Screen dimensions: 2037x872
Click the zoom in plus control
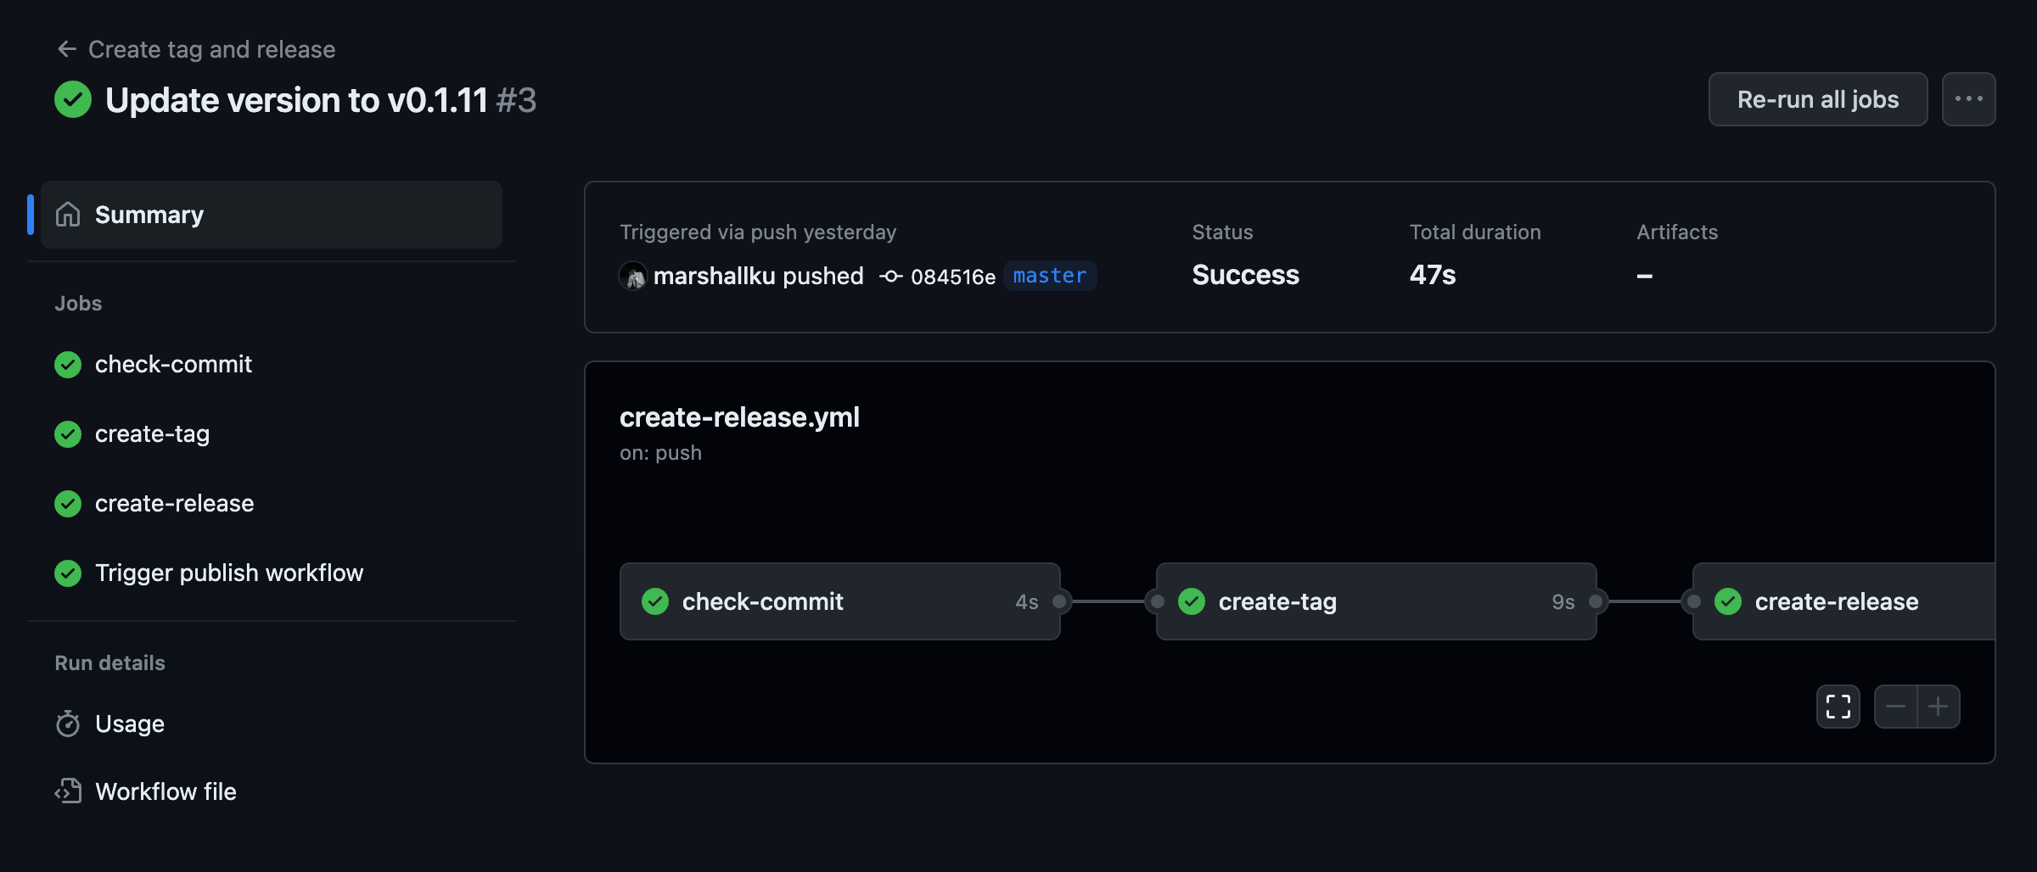1939,706
